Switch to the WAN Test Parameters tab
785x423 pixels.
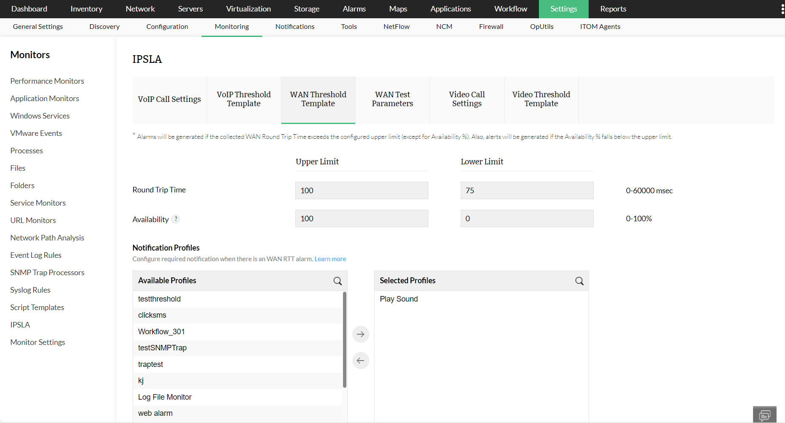click(x=392, y=99)
